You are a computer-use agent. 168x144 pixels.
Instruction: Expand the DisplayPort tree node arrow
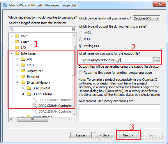point(17,71)
